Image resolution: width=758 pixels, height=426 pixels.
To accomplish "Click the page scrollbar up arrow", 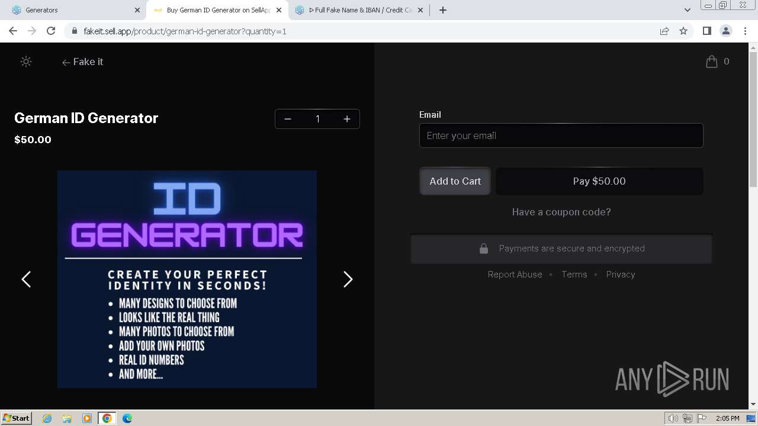I will pos(753,47).
